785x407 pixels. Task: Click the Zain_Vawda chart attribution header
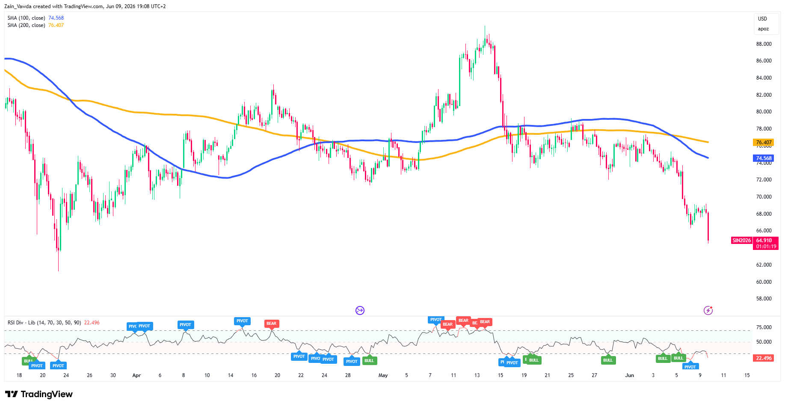85,6
